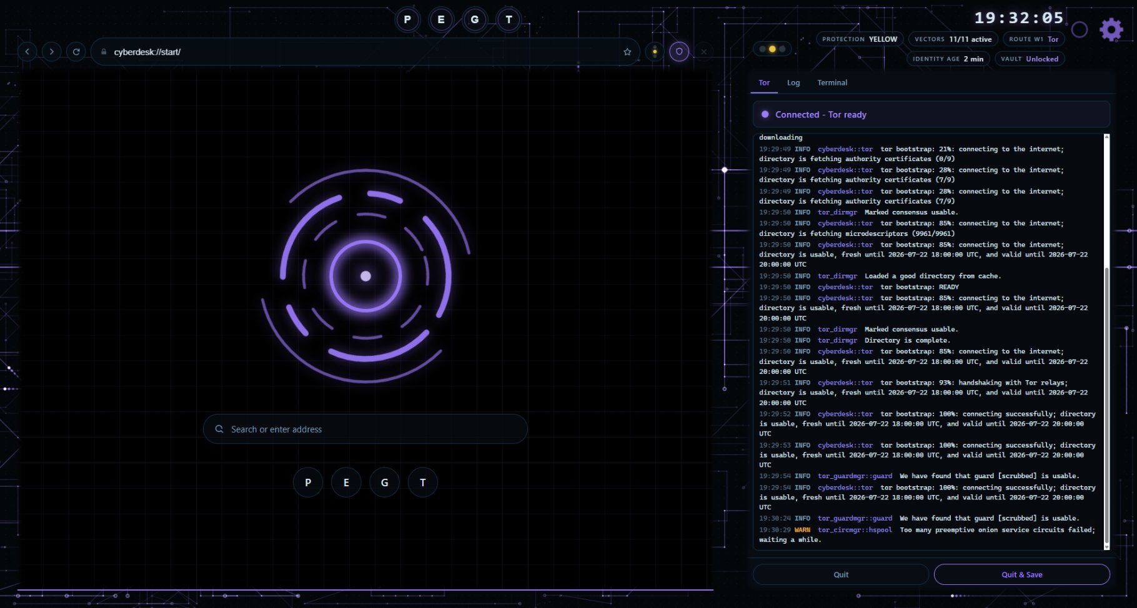1137x608 pixels.
Task: Open top shortcut circle G
Action: click(475, 19)
